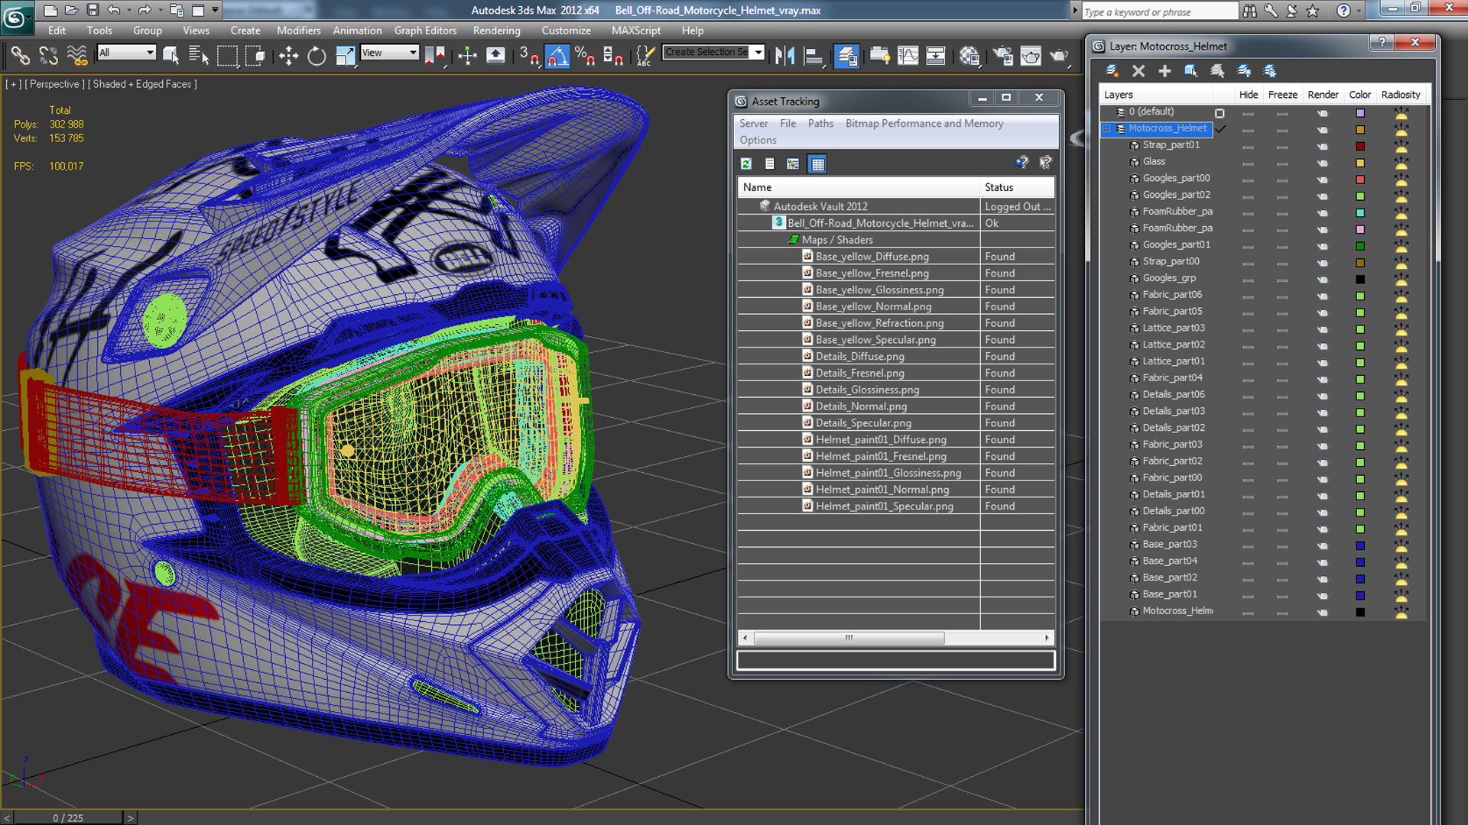This screenshot has width=1468, height=825.
Task: Open color swatch for 0 (default) layer
Action: [x=1360, y=112]
